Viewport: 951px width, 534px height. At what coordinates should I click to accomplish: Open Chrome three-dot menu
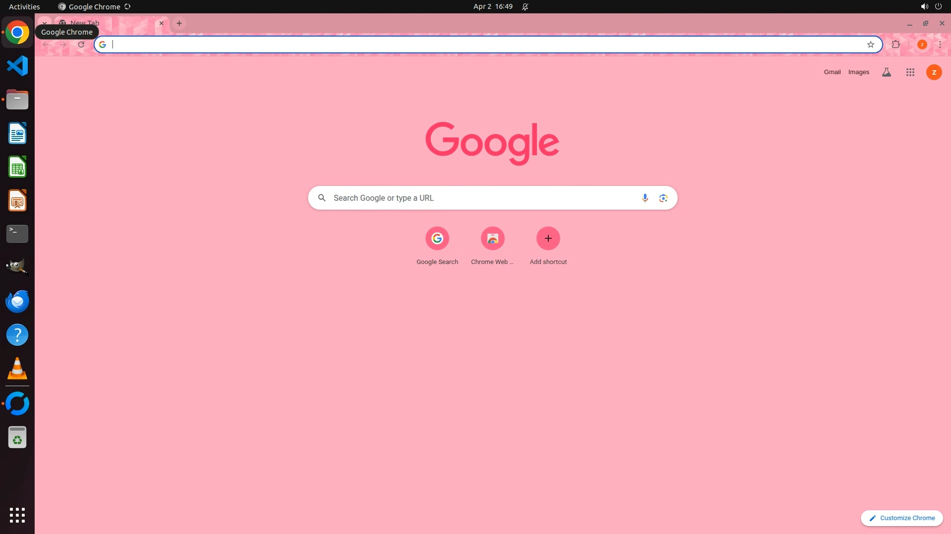[x=940, y=44]
